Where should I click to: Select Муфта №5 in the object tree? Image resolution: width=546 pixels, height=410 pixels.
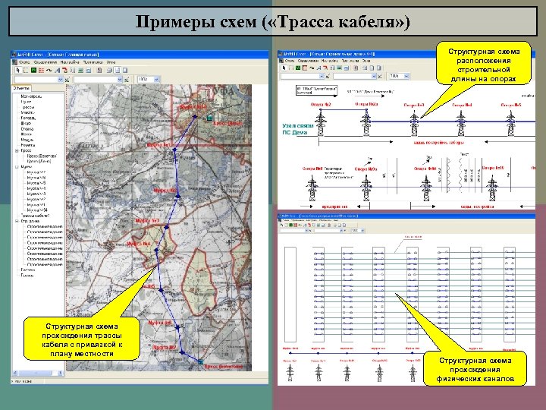[36, 183]
